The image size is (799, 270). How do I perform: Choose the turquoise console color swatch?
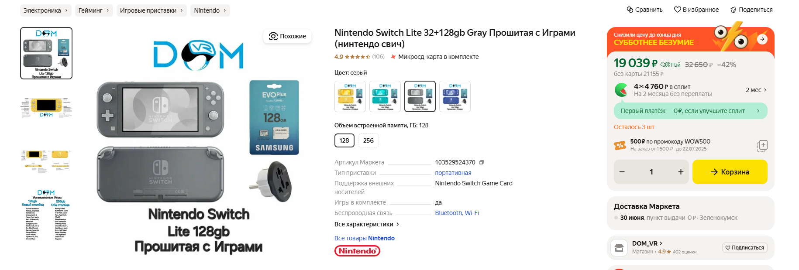385,96
